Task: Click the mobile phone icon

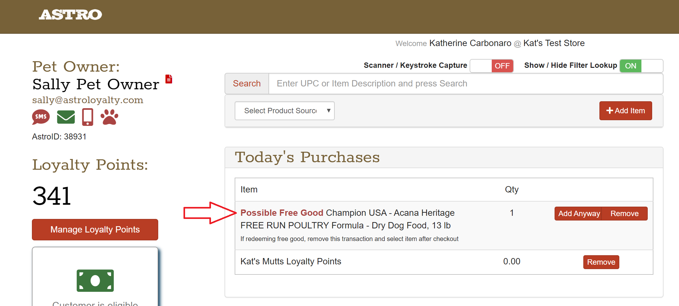Action: (87, 117)
